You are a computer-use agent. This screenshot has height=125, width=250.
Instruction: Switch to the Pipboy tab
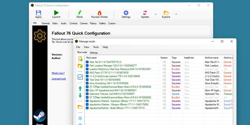(x=93, y=23)
